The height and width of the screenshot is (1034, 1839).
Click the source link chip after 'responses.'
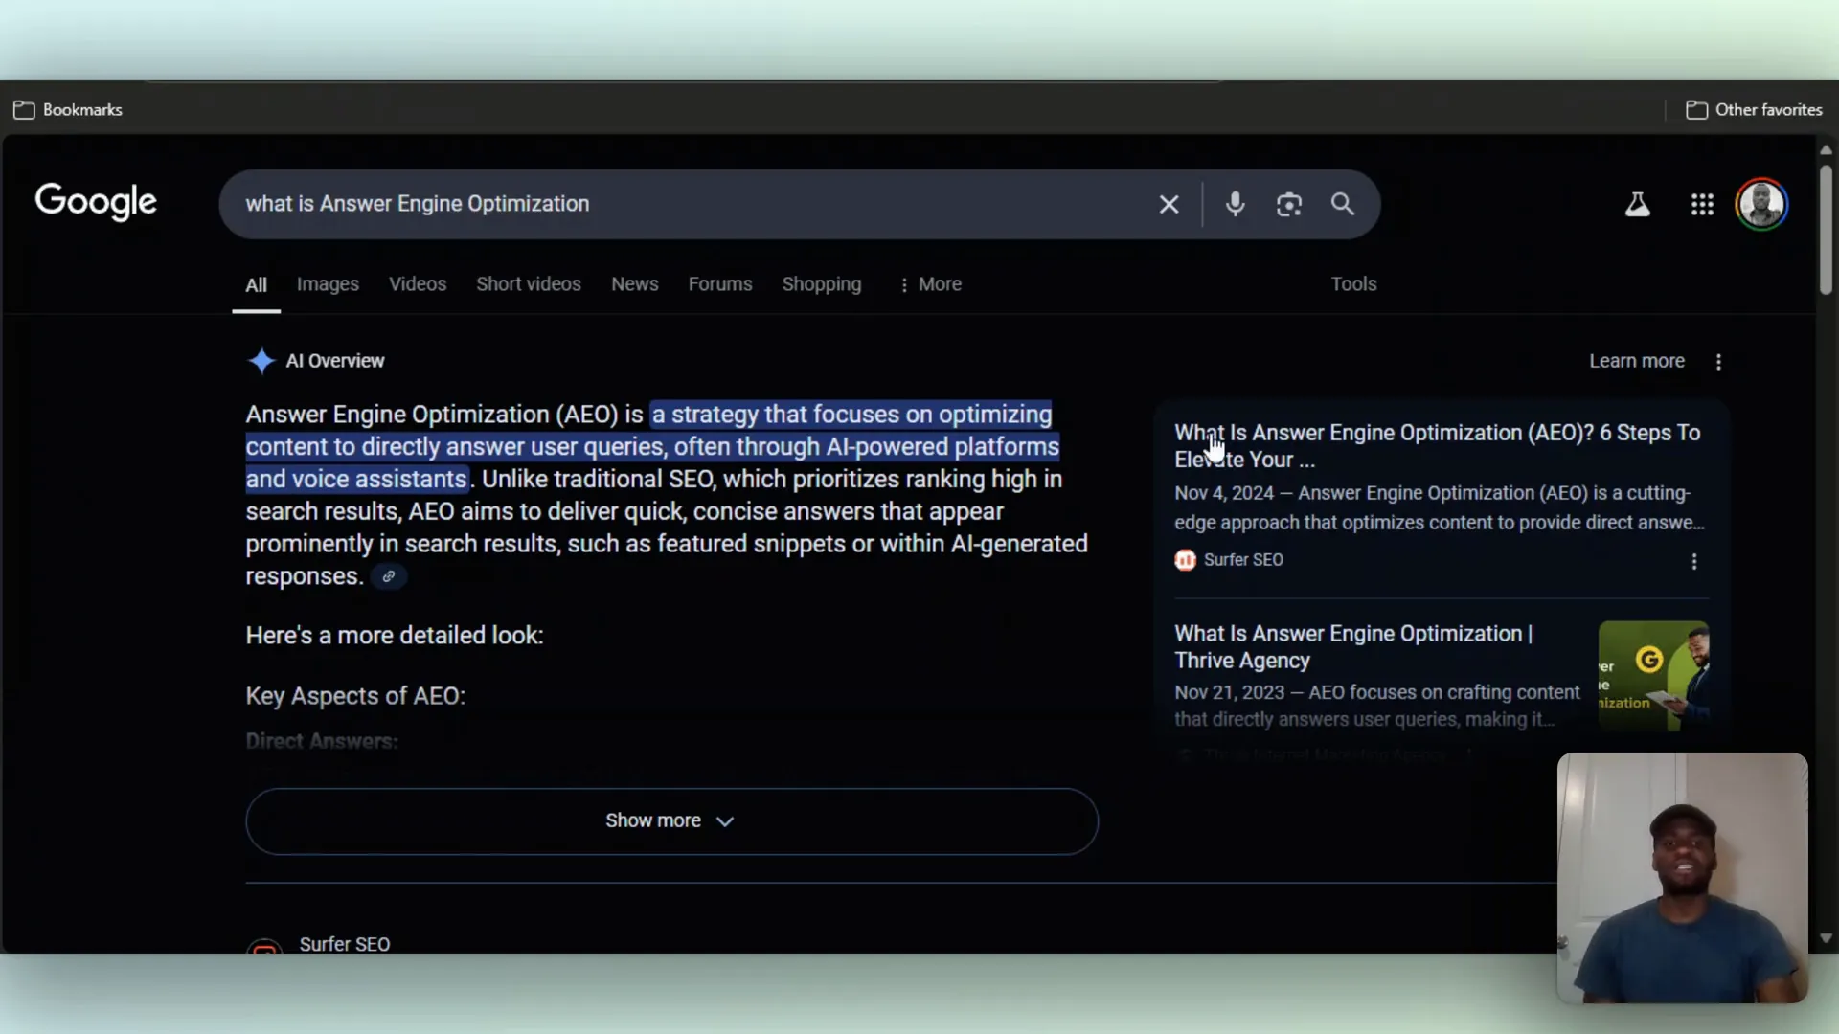pos(389,576)
